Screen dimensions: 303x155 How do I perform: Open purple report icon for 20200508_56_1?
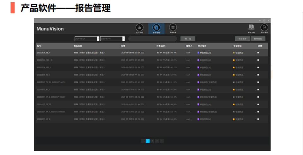point(198,53)
